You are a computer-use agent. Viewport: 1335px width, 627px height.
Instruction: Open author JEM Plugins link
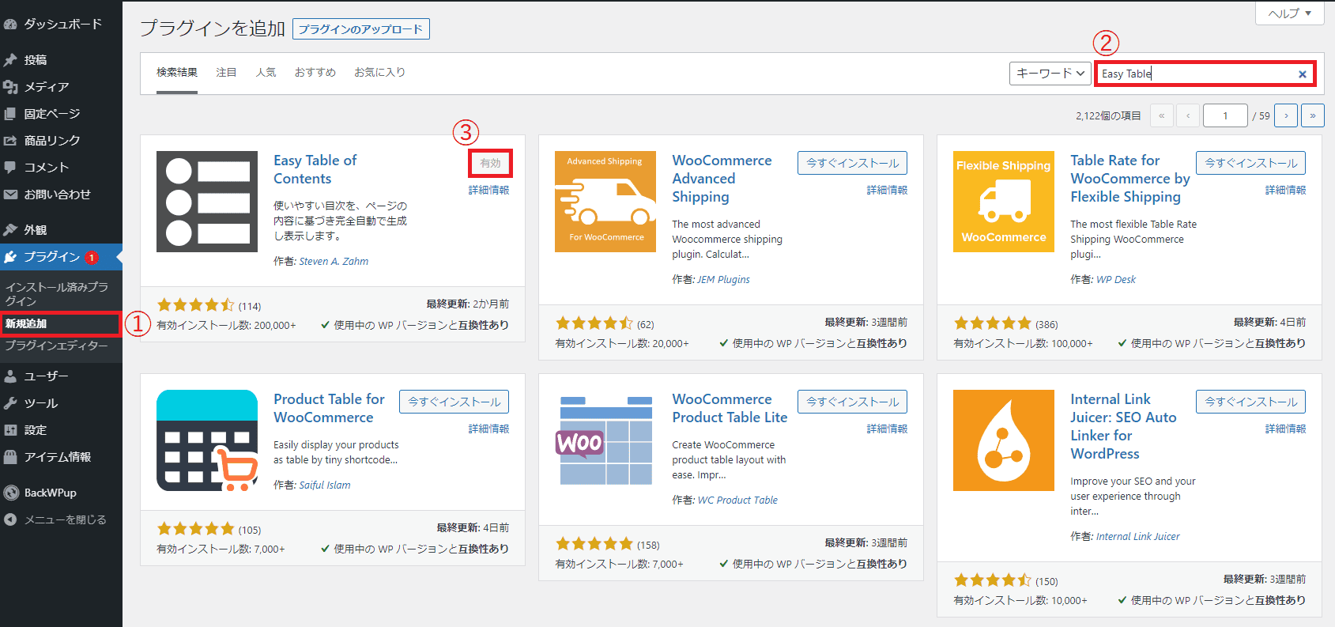723,280
